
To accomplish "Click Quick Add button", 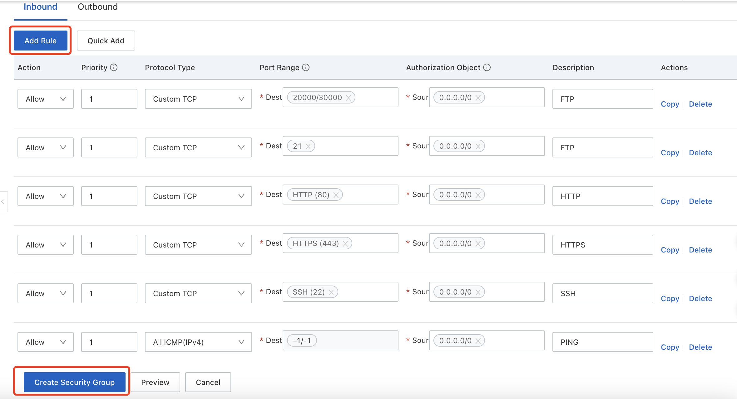I will (x=105, y=40).
